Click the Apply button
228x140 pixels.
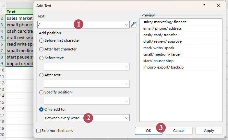click(x=209, y=131)
